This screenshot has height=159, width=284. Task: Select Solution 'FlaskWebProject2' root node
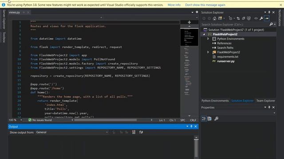coord(236,30)
